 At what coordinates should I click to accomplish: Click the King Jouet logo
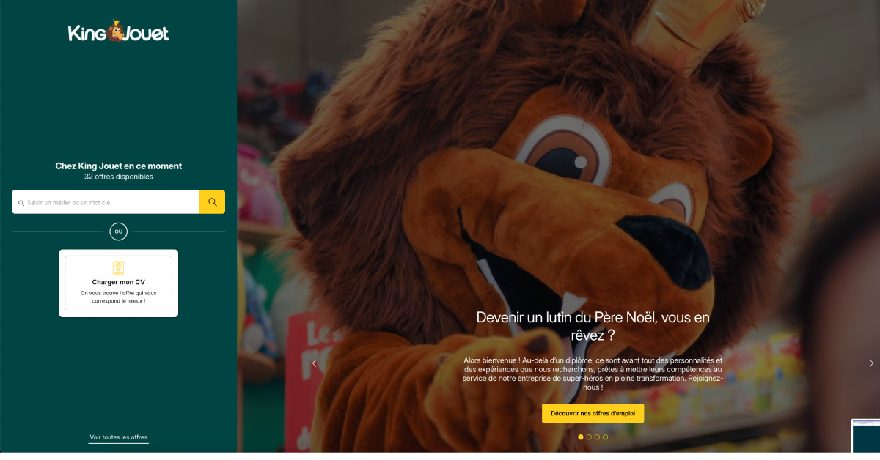point(119,31)
